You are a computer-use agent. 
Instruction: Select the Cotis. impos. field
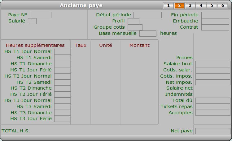(213, 76)
